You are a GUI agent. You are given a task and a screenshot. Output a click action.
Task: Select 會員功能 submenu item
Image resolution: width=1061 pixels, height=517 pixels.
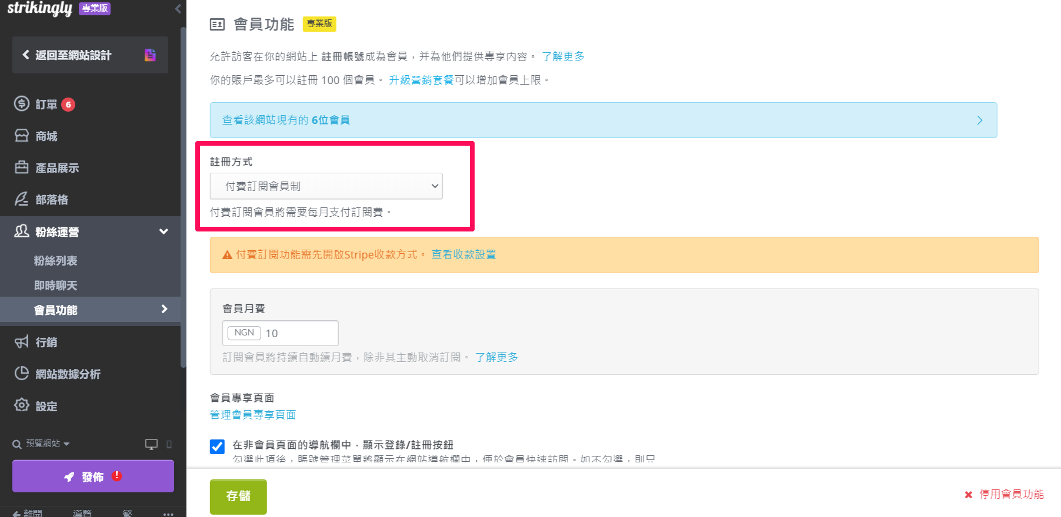(x=90, y=310)
